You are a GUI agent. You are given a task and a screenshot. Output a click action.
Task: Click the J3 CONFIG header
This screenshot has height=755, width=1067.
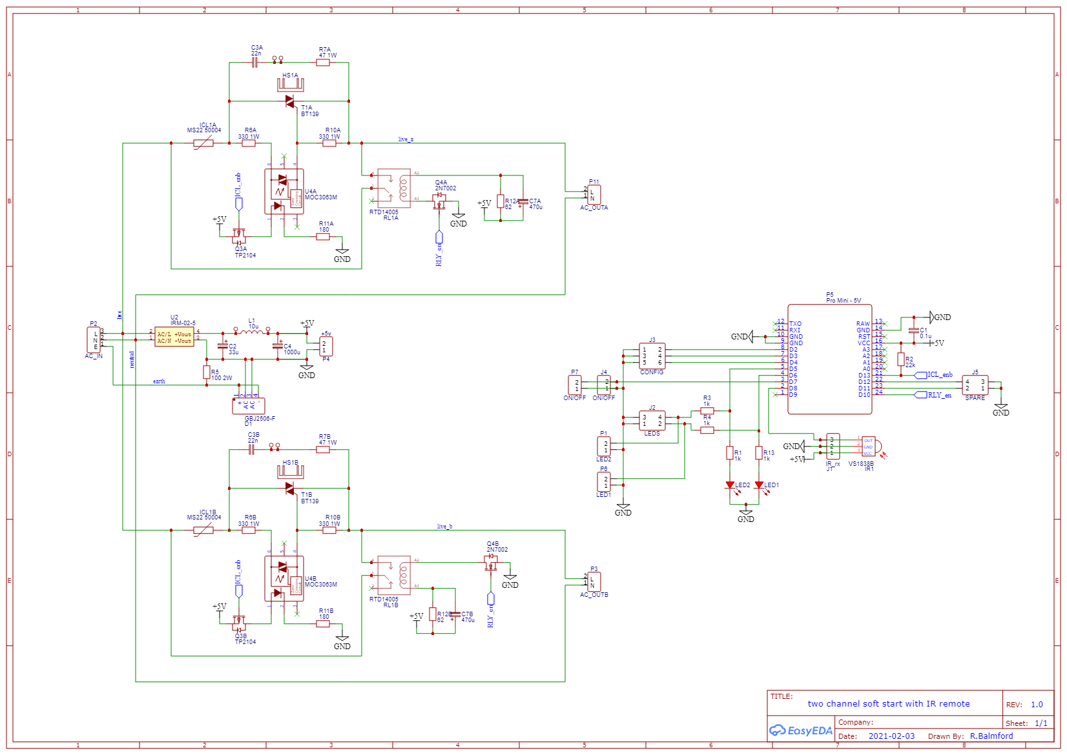point(652,356)
